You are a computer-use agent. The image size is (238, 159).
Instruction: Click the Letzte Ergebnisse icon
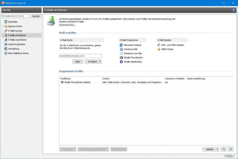[6, 44]
